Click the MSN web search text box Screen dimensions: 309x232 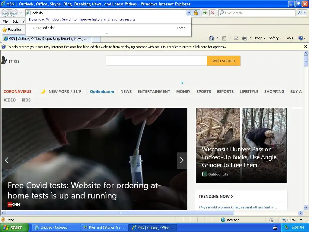(157, 61)
